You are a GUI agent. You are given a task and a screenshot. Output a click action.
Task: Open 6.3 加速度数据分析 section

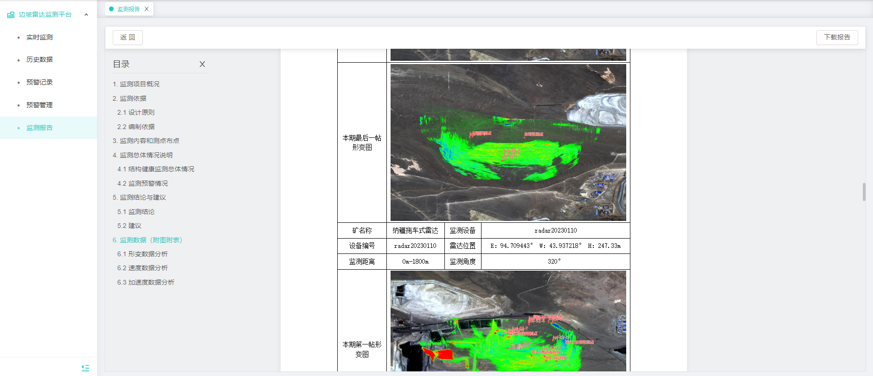click(x=146, y=282)
